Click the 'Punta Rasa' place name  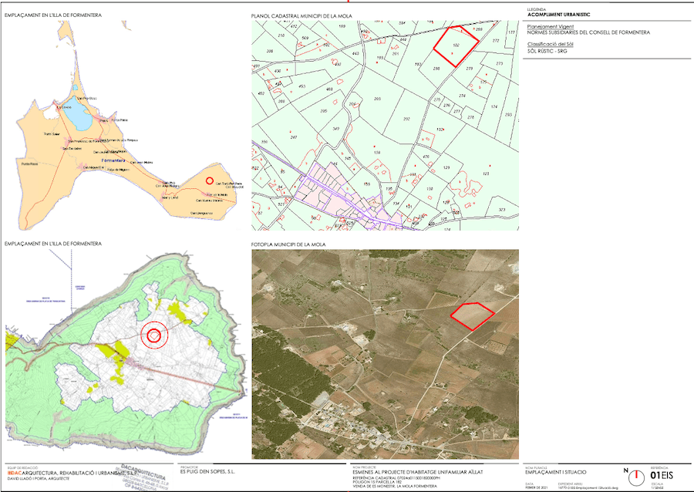tap(29, 163)
